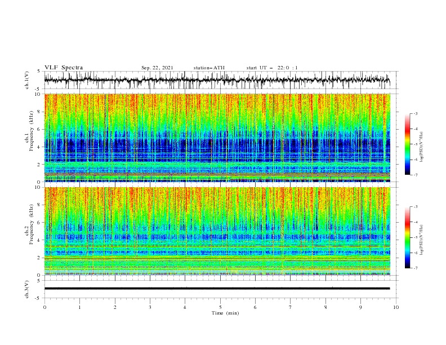Click the '10' tick on time axis

click(396, 307)
